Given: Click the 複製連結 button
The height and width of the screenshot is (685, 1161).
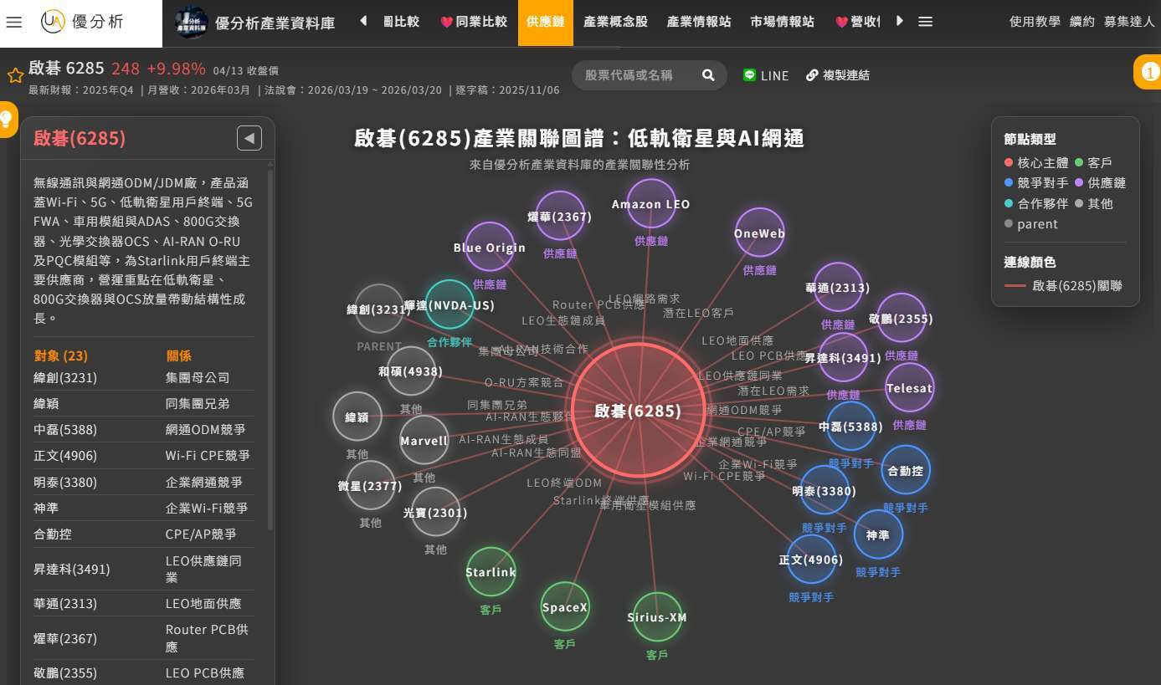Looking at the screenshot, I should pyautogui.click(x=840, y=75).
